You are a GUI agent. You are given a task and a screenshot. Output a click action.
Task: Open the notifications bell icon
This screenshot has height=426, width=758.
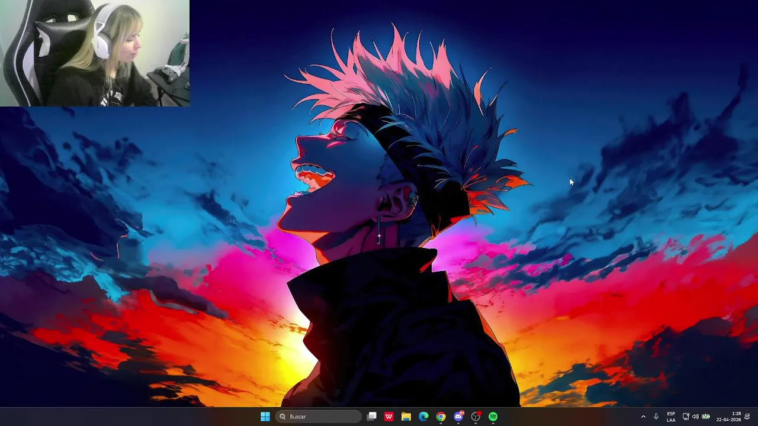pos(748,417)
